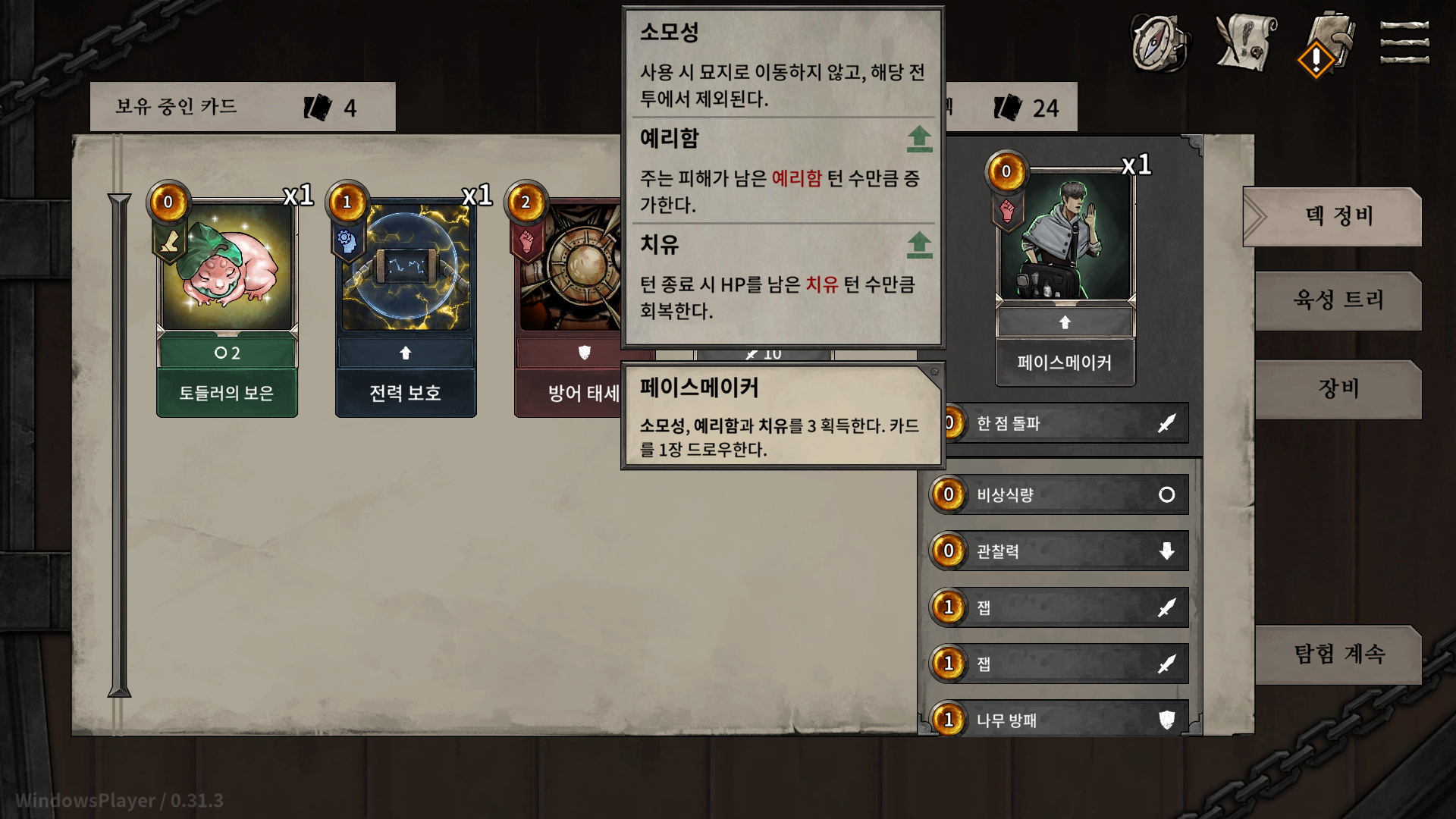Open the 장비 tab
Screen dimensions: 1456x819
(1338, 389)
